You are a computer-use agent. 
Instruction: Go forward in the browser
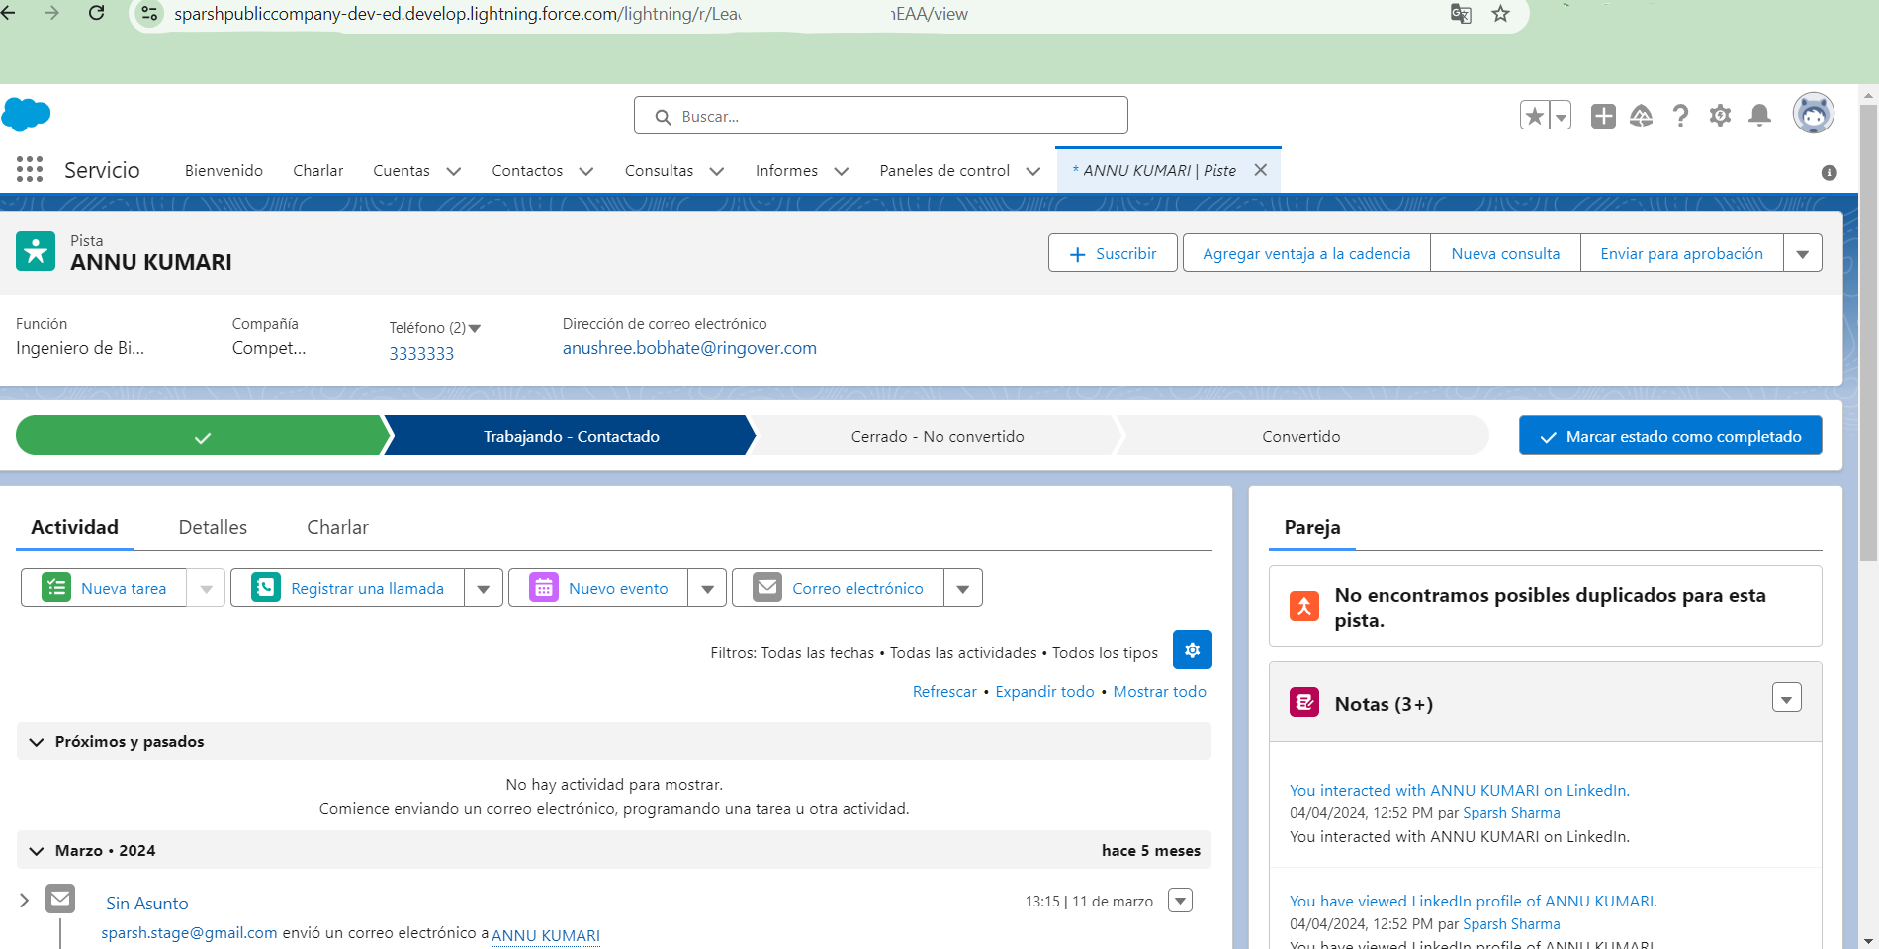tap(51, 13)
